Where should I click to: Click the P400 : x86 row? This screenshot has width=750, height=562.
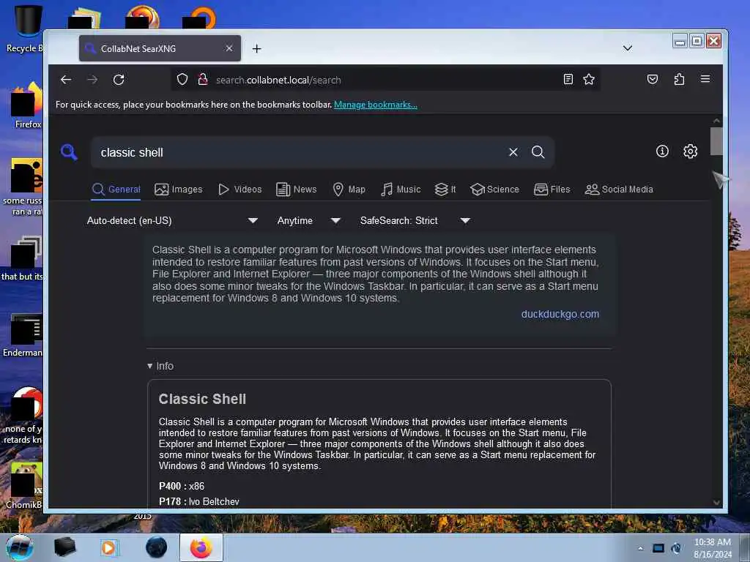[182, 486]
